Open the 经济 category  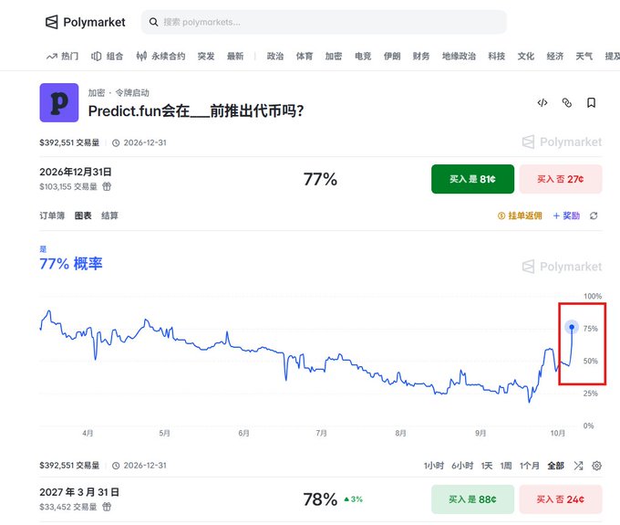tap(555, 57)
